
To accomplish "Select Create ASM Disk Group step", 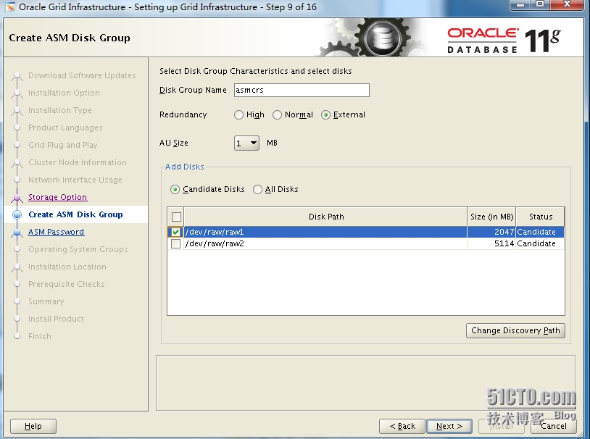I will (75, 214).
